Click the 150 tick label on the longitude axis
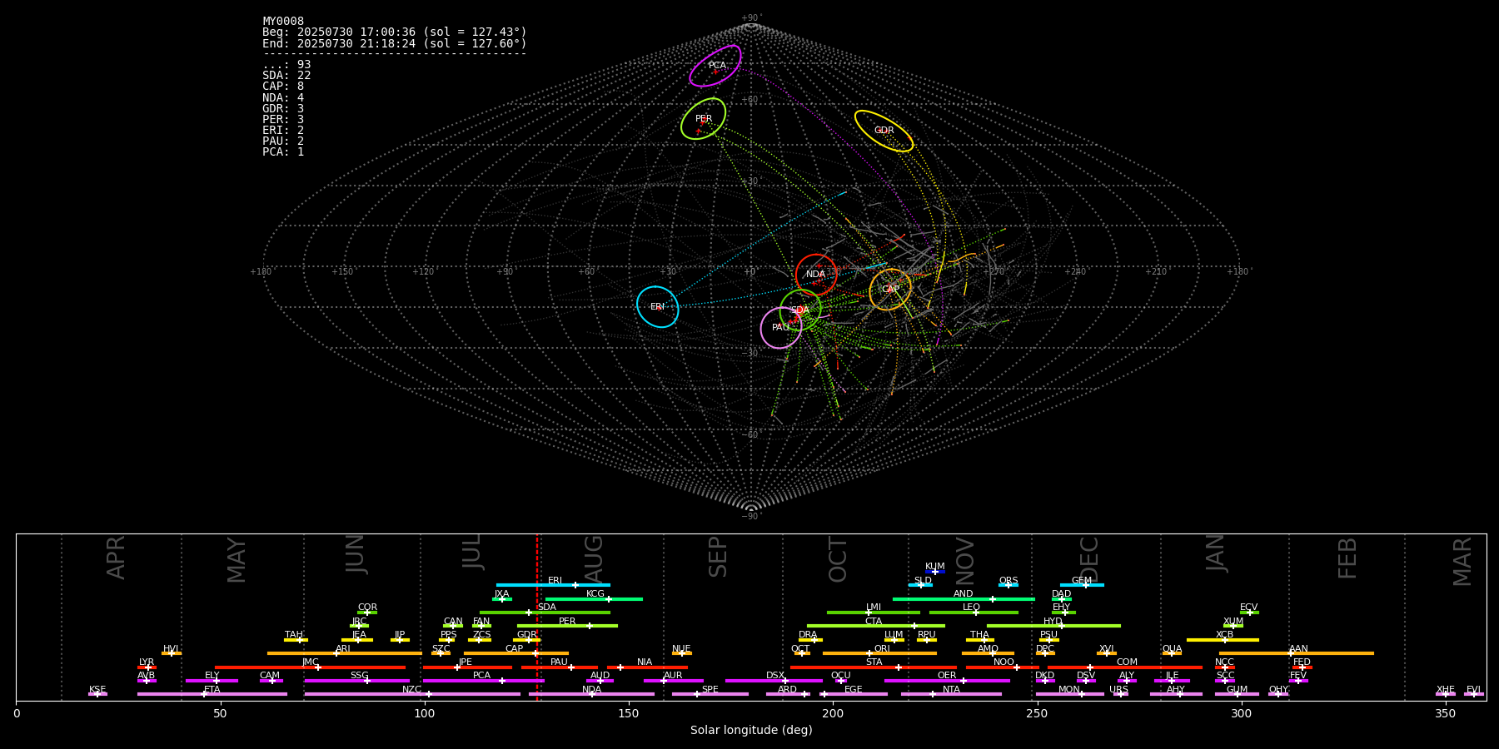The image size is (1499, 749). tap(629, 714)
